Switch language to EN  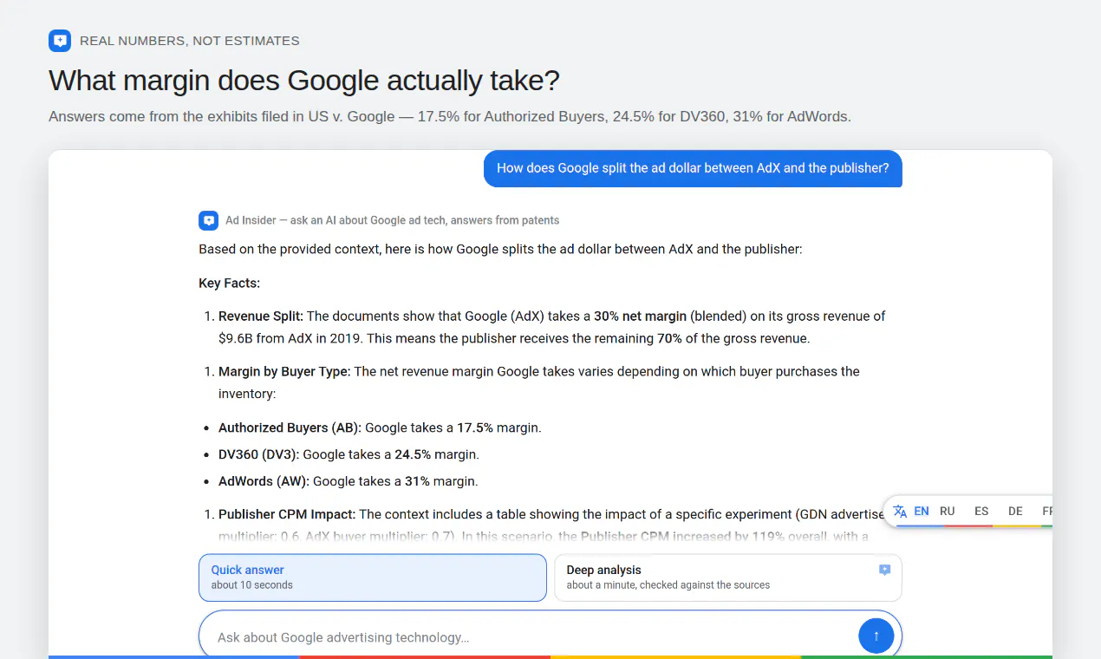tap(922, 512)
